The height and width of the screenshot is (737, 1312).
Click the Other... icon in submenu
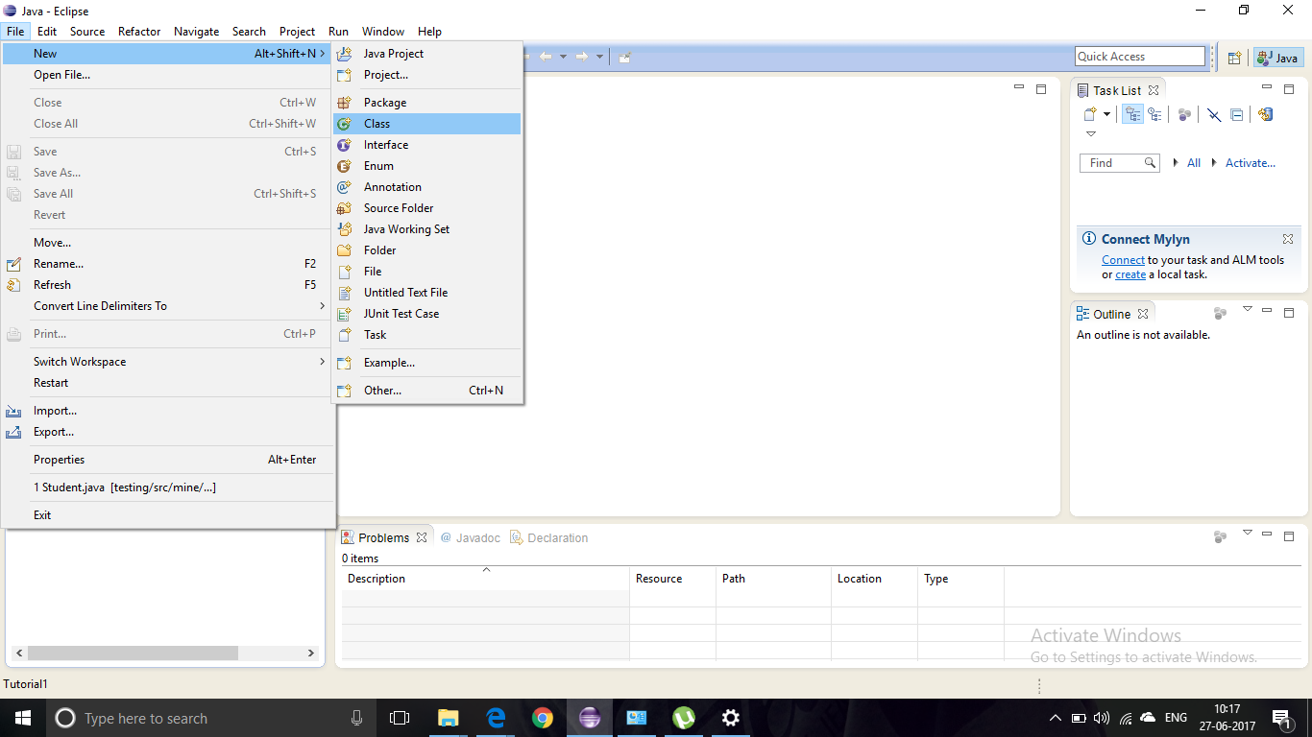pyautogui.click(x=345, y=391)
